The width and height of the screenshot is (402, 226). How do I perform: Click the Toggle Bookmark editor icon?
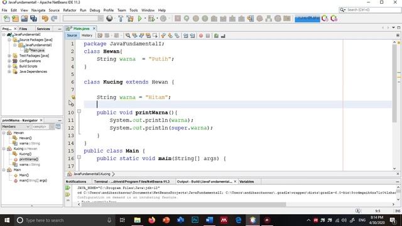tap(155, 36)
